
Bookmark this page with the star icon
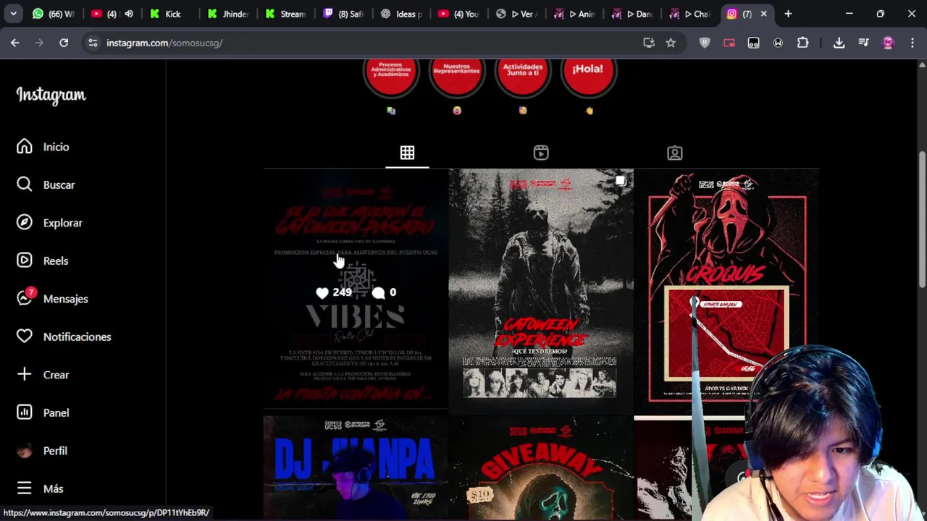(671, 43)
